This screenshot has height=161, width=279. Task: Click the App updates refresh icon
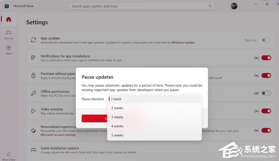[33, 40]
